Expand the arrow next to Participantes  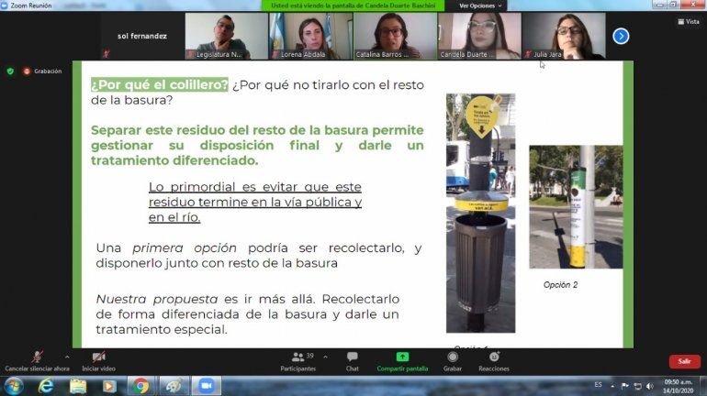[x=324, y=357]
